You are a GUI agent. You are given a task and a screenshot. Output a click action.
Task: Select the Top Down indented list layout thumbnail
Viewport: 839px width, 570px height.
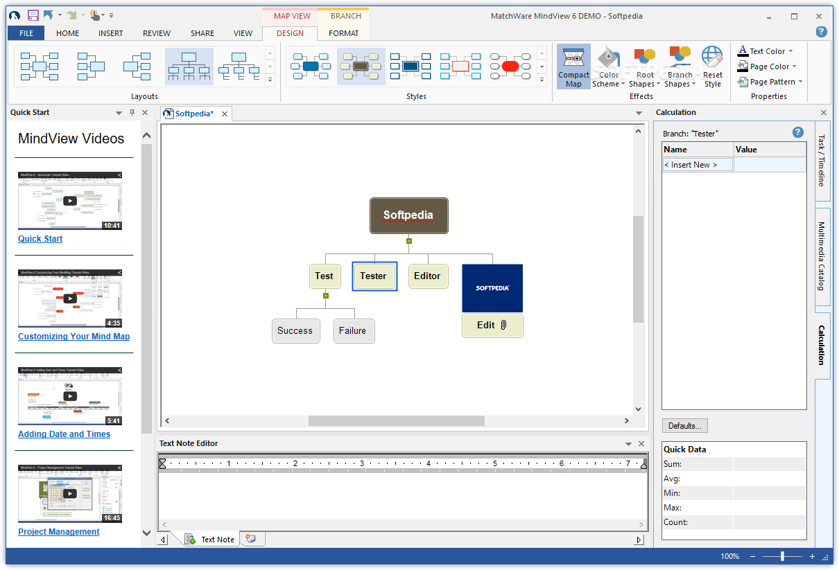pyautogui.click(x=239, y=66)
